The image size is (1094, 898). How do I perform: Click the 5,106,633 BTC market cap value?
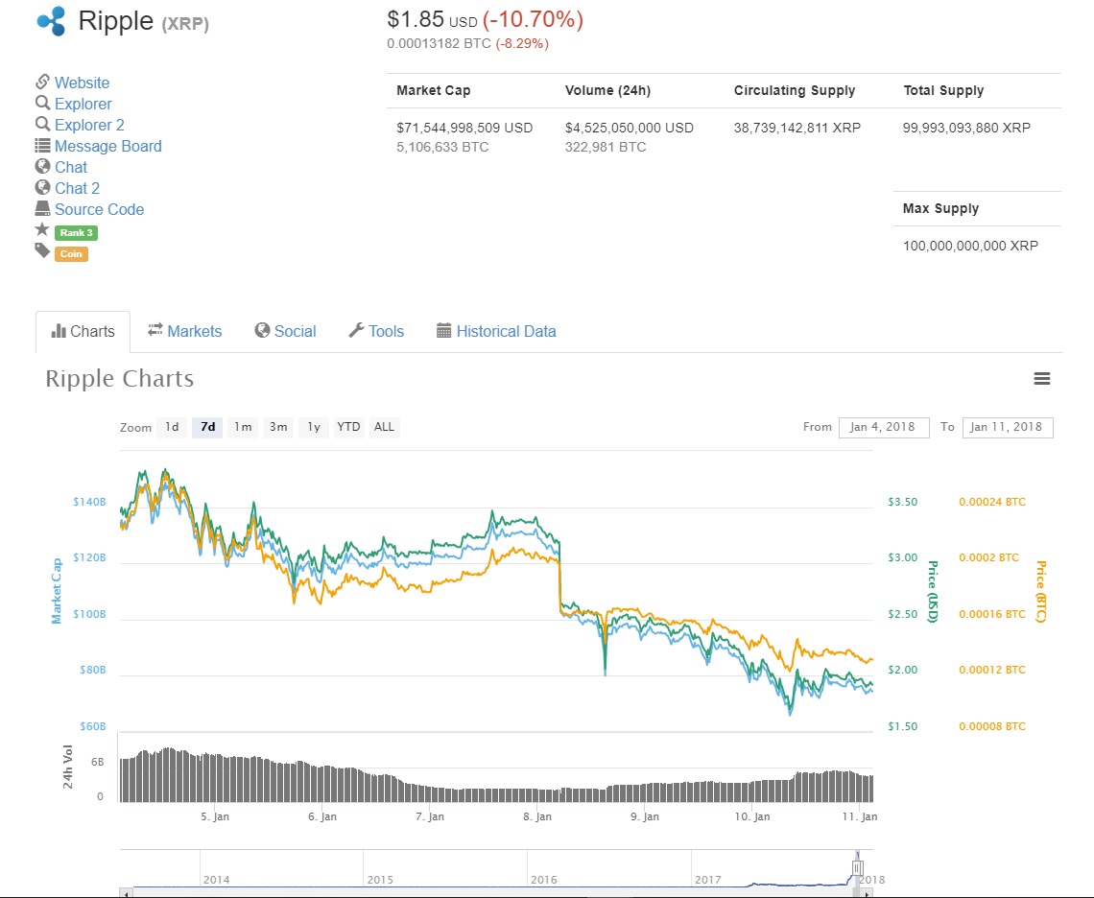point(442,147)
